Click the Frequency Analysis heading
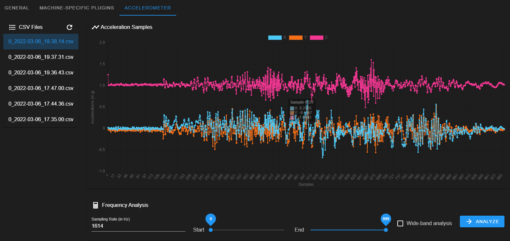The height and width of the screenshot is (241, 510). pyautogui.click(x=125, y=205)
